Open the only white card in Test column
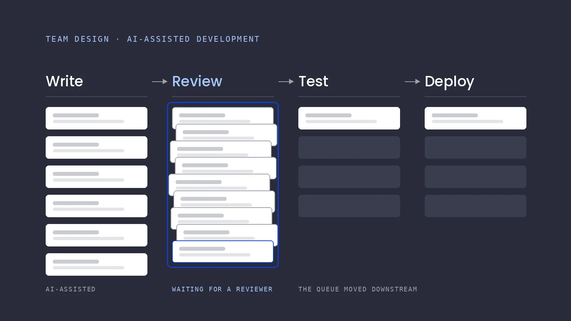This screenshot has height=321, width=571. (349, 118)
